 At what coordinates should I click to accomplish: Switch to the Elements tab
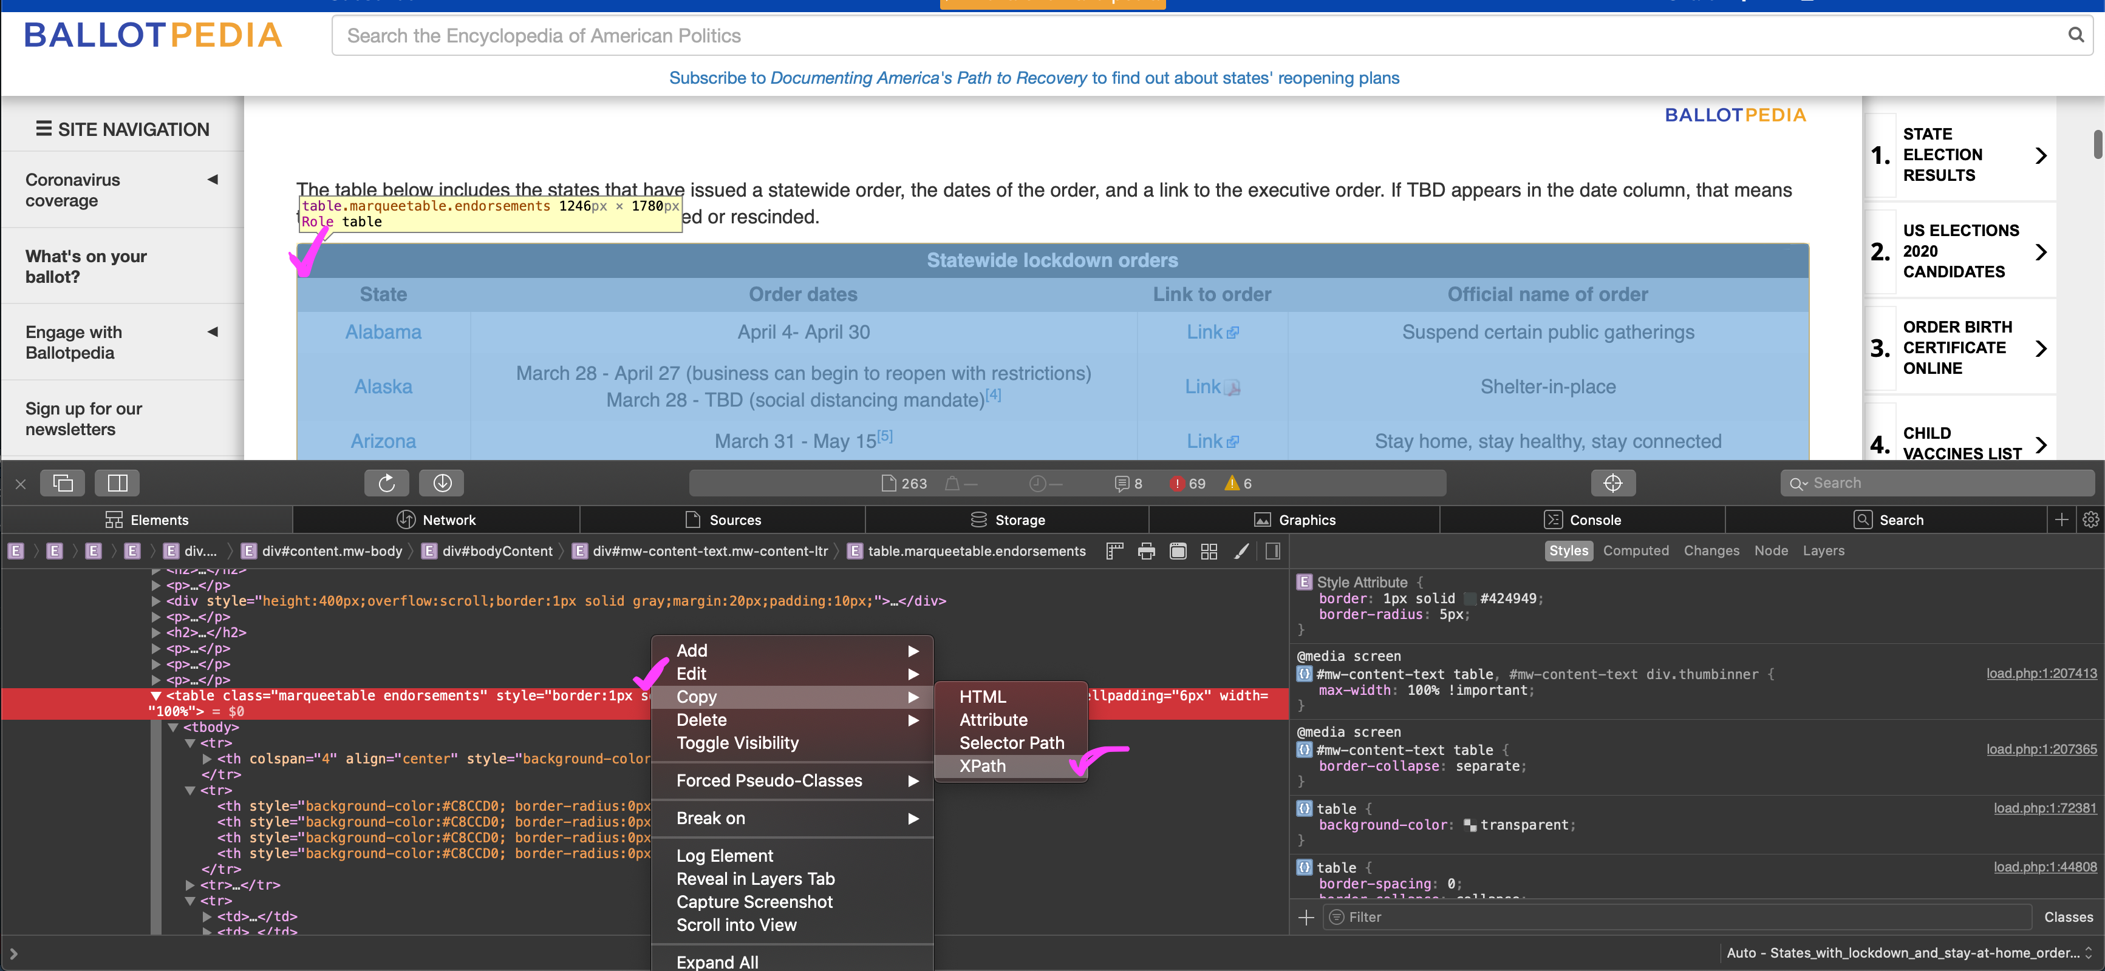click(x=147, y=520)
